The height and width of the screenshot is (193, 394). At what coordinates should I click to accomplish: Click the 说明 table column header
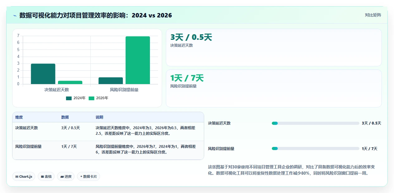click(99, 117)
